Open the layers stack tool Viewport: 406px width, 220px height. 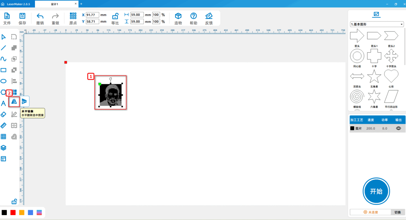[3, 147]
